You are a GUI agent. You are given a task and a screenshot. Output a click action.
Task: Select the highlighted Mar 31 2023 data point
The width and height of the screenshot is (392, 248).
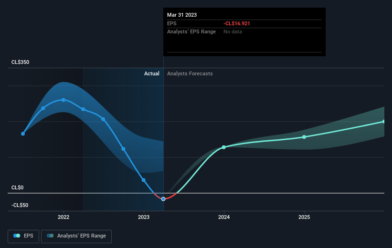tap(163, 199)
